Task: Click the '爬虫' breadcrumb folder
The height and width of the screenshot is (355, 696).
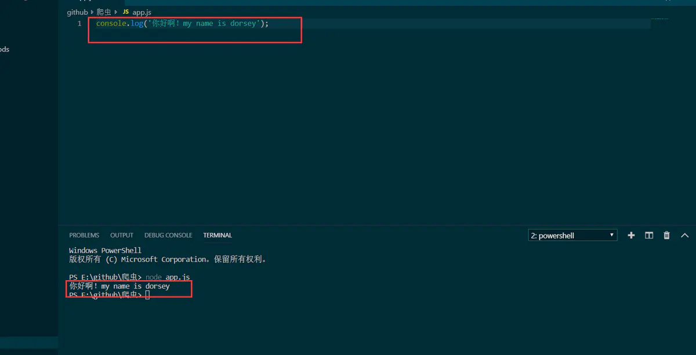Action: pyautogui.click(x=104, y=12)
